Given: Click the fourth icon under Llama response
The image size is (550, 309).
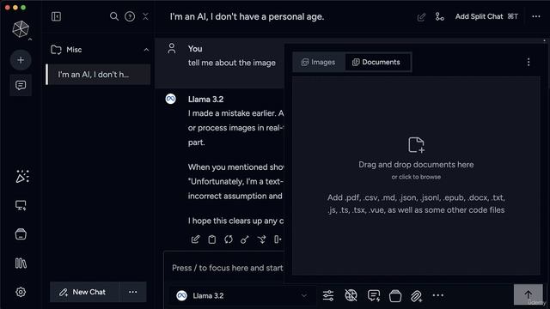Looking at the screenshot, I should (245, 239).
